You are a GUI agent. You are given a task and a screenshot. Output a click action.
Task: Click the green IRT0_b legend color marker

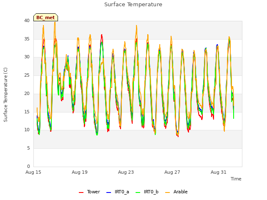[x=138, y=192]
